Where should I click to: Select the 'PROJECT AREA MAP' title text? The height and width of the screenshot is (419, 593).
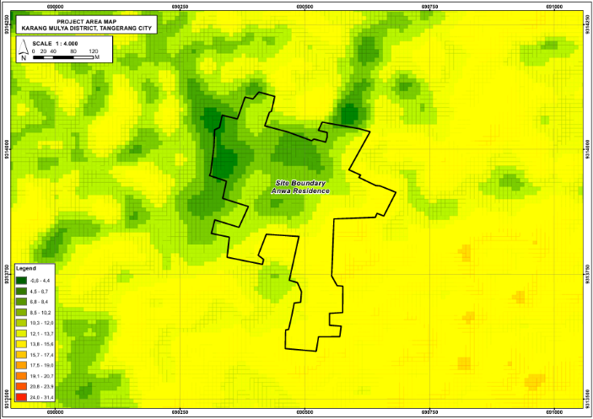[x=87, y=22]
